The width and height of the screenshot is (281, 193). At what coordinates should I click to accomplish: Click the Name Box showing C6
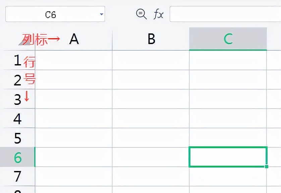click(x=51, y=14)
